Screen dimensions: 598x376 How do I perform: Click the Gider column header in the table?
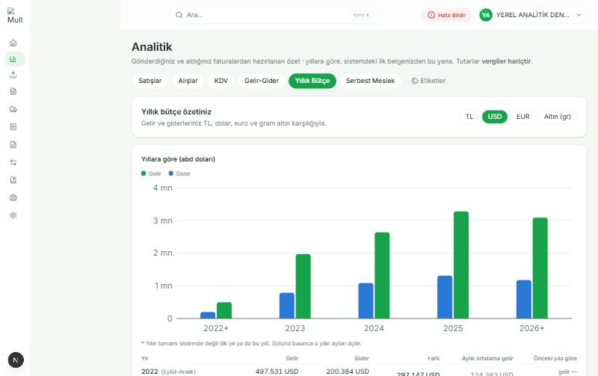point(362,359)
